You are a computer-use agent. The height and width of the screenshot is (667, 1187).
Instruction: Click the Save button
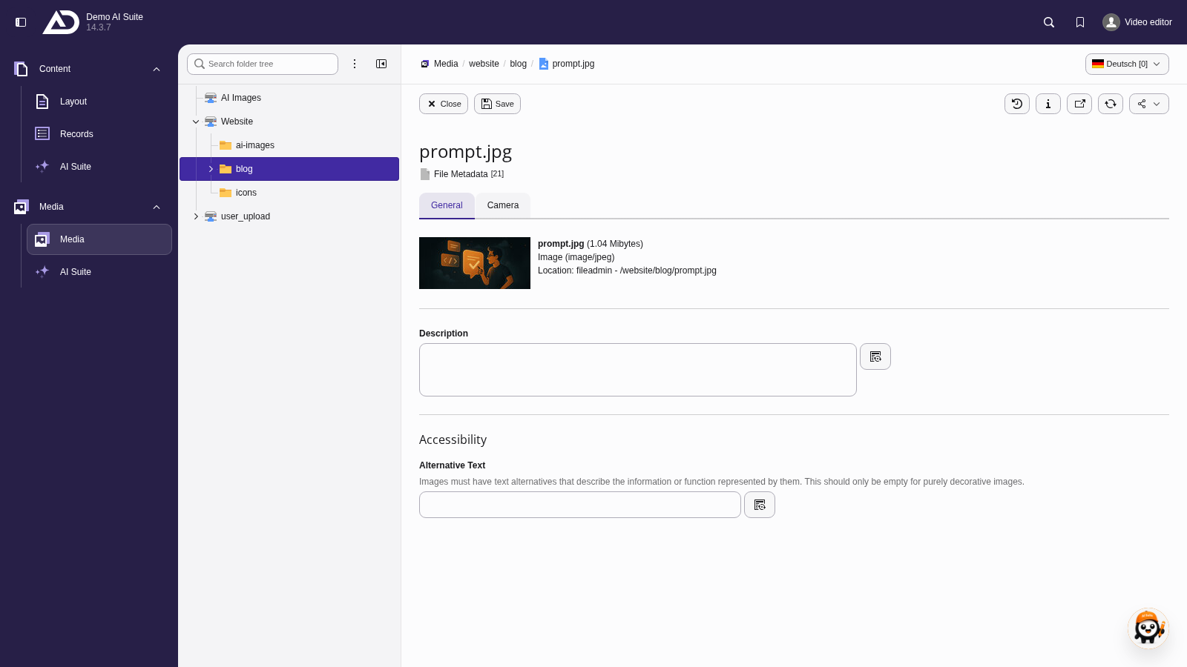(x=497, y=104)
